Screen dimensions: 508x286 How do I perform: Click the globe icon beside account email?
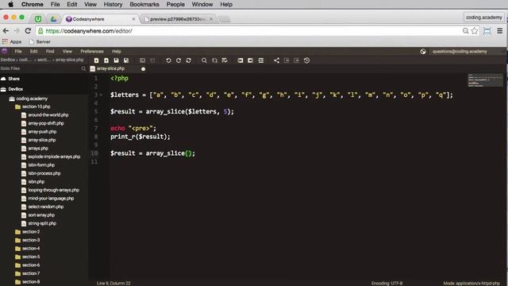tap(423, 51)
